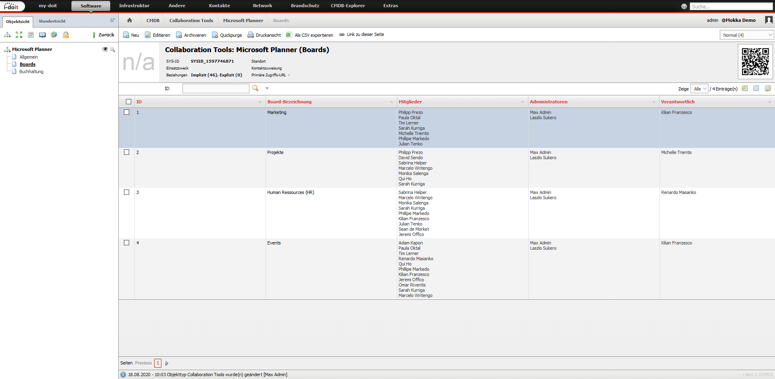Sort by Board-Bezeichnung column arrow
The height and width of the screenshot is (379, 775).
coord(392,102)
